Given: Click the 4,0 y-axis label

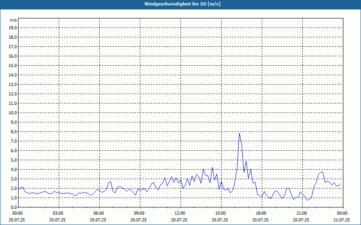Looking at the screenshot, I should tap(14, 170).
